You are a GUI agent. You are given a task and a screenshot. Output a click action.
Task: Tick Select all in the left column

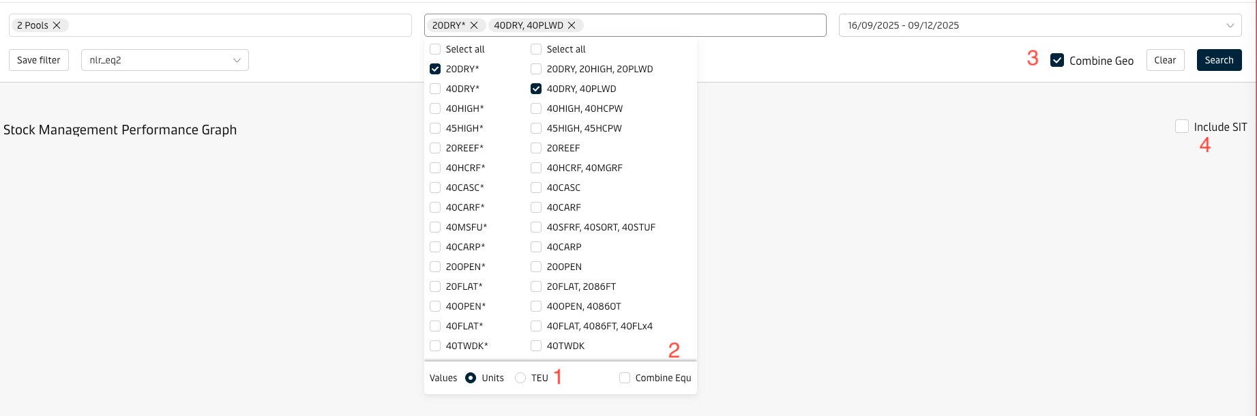coord(435,49)
